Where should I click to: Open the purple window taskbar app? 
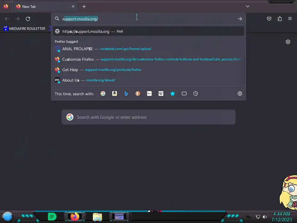pyautogui.click(x=119, y=217)
